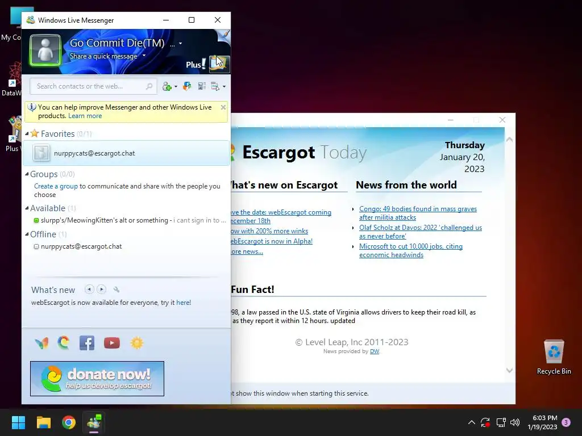
Task: Open the Messenger Plus! logo menu
Action: pyautogui.click(x=196, y=64)
